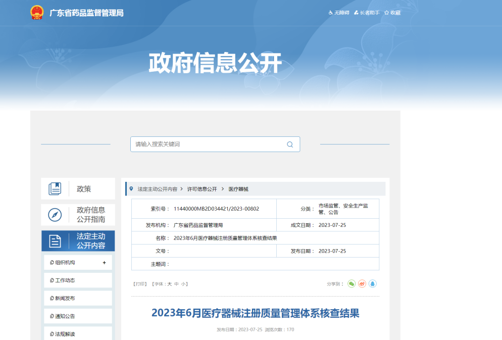Click the 长者助手 icon
This screenshot has width=502, height=340.
coord(357,13)
